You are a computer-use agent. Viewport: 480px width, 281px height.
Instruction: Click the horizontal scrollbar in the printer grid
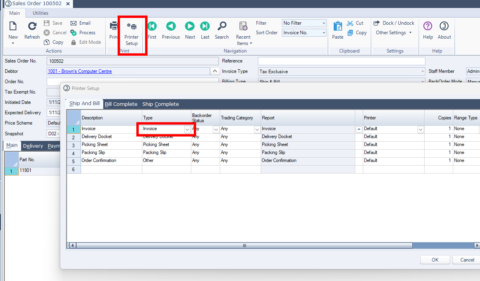(x=244, y=246)
